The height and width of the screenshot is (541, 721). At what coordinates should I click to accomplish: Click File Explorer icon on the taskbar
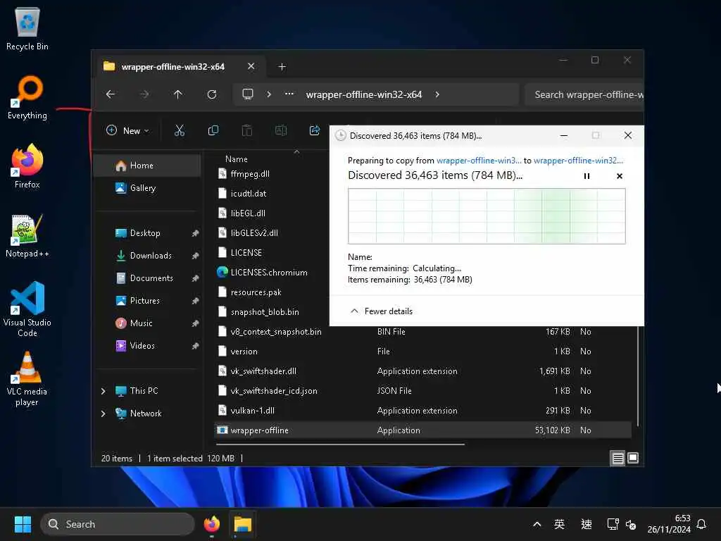pos(243,524)
